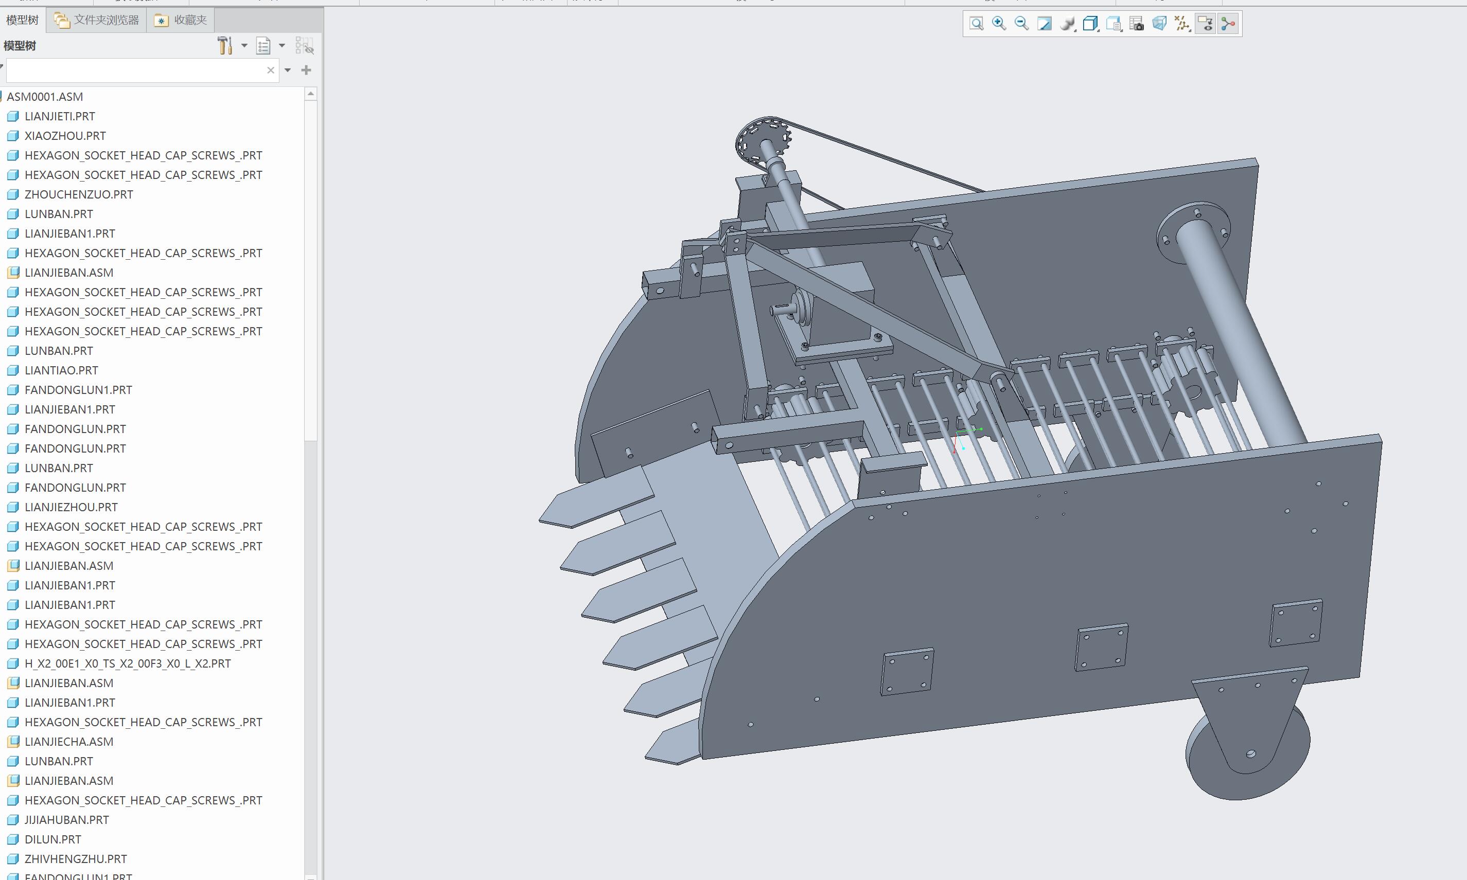
Task: Select LIANTIAO.PRT chain part
Action: (x=61, y=371)
